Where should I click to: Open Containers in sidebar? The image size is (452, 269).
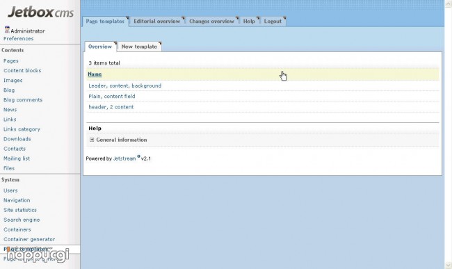tap(17, 230)
